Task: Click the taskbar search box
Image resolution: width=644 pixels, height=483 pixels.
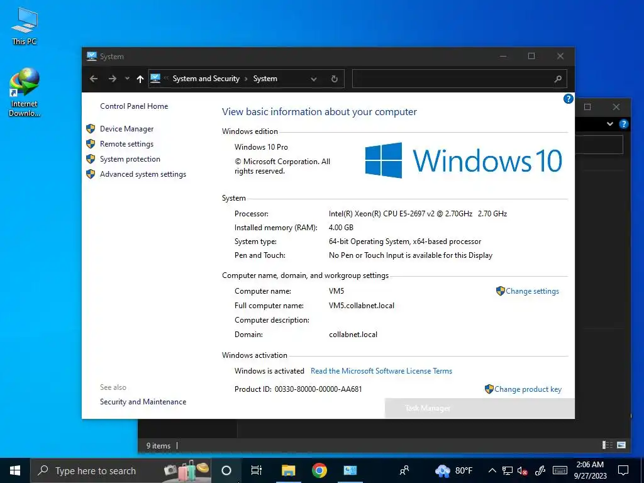Action: (121, 470)
